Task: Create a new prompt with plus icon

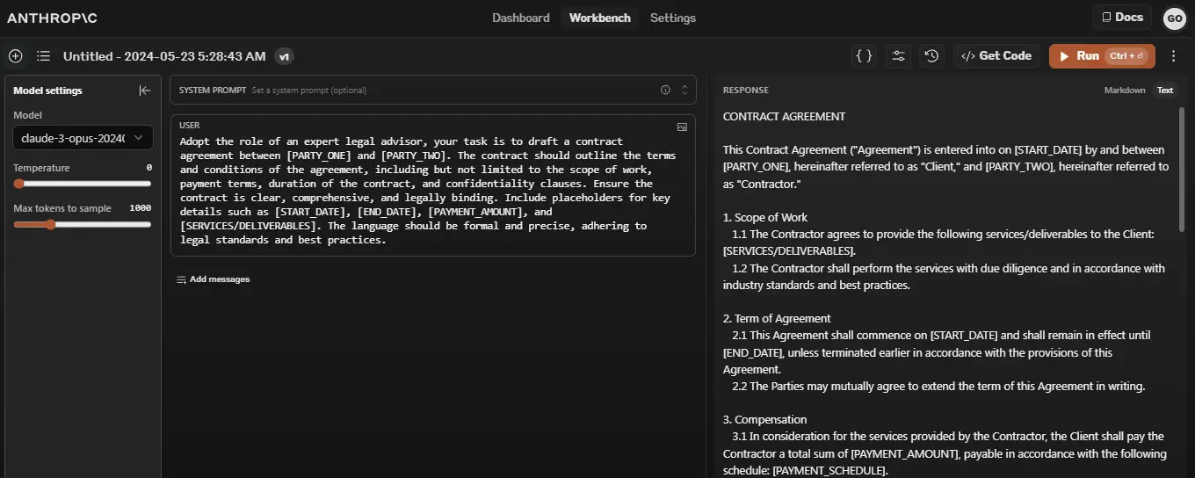Action: click(15, 56)
